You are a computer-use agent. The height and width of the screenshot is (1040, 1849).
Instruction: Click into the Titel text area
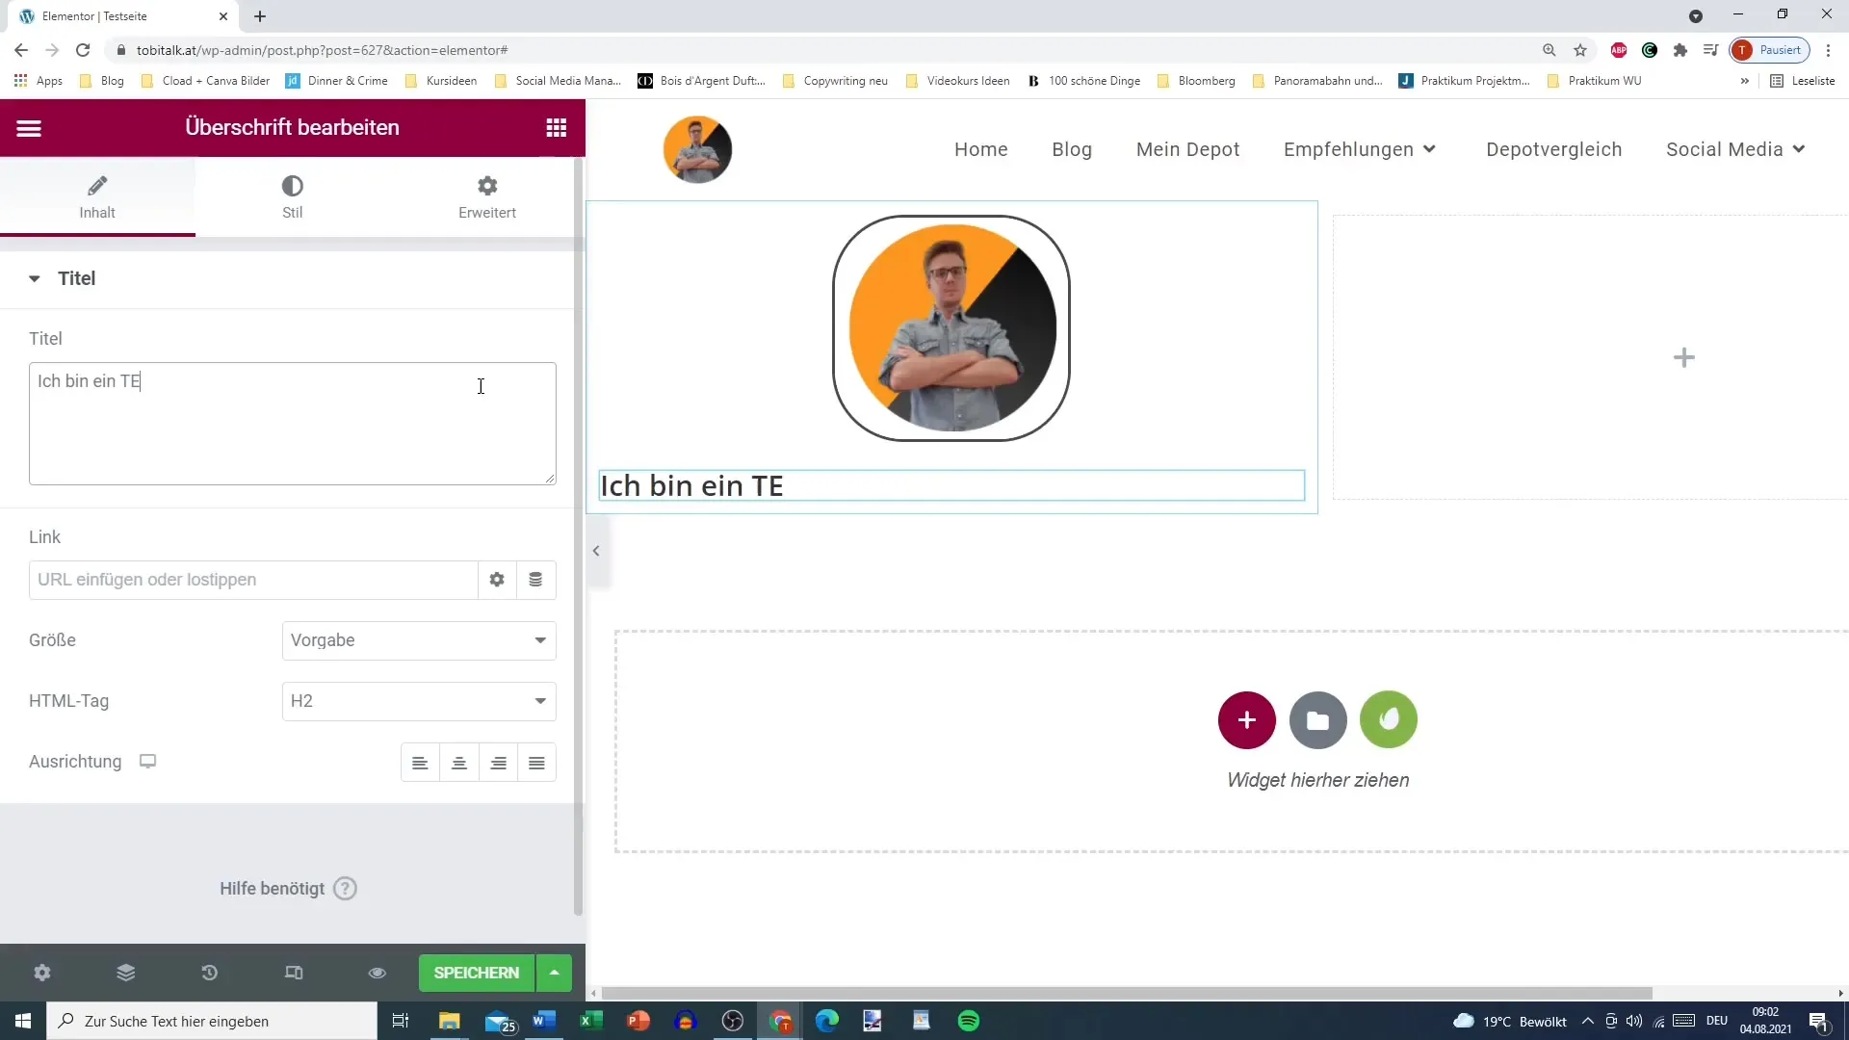[x=293, y=424]
